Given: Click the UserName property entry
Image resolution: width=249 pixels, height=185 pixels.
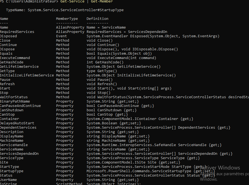Looking at the screenshot, I should 8,180.
